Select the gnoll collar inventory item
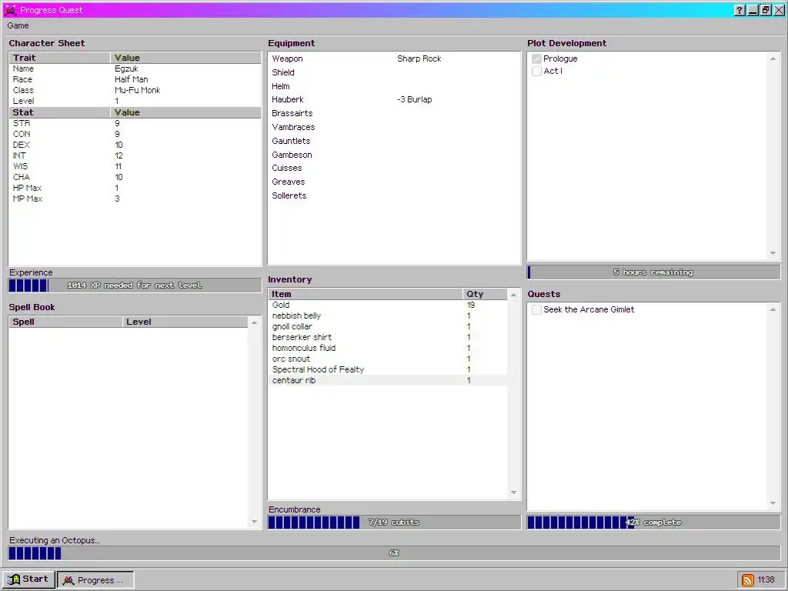Image resolution: width=788 pixels, height=591 pixels. (388, 326)
